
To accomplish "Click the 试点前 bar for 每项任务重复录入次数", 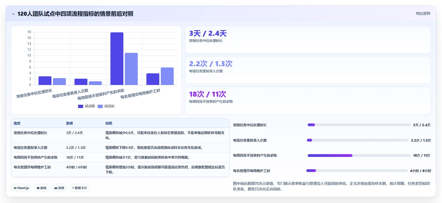I will pos(81,82).
